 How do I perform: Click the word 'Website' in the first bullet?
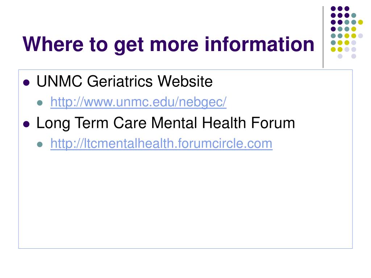coord(185,81)
